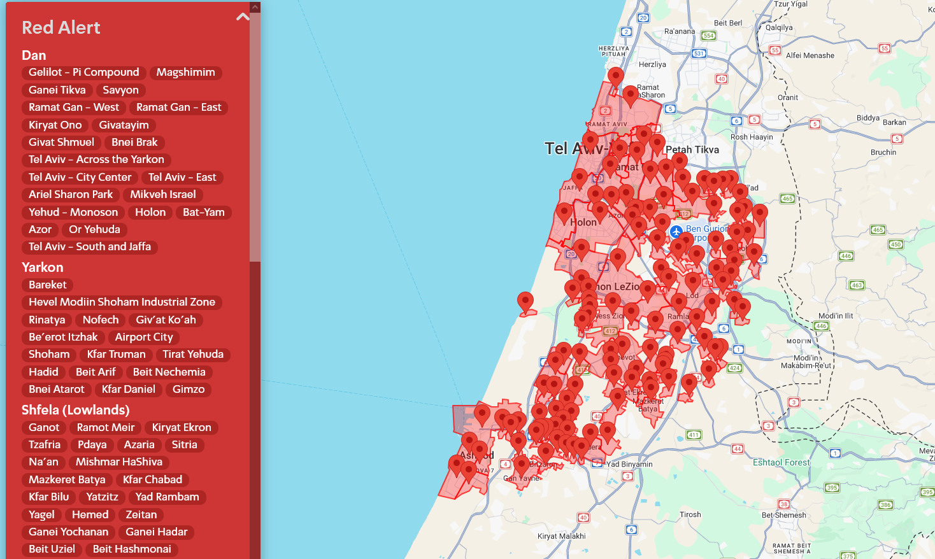935x559 pixels.
Task: Click the Beit Hashmonai tag
Action: (132, 549)
